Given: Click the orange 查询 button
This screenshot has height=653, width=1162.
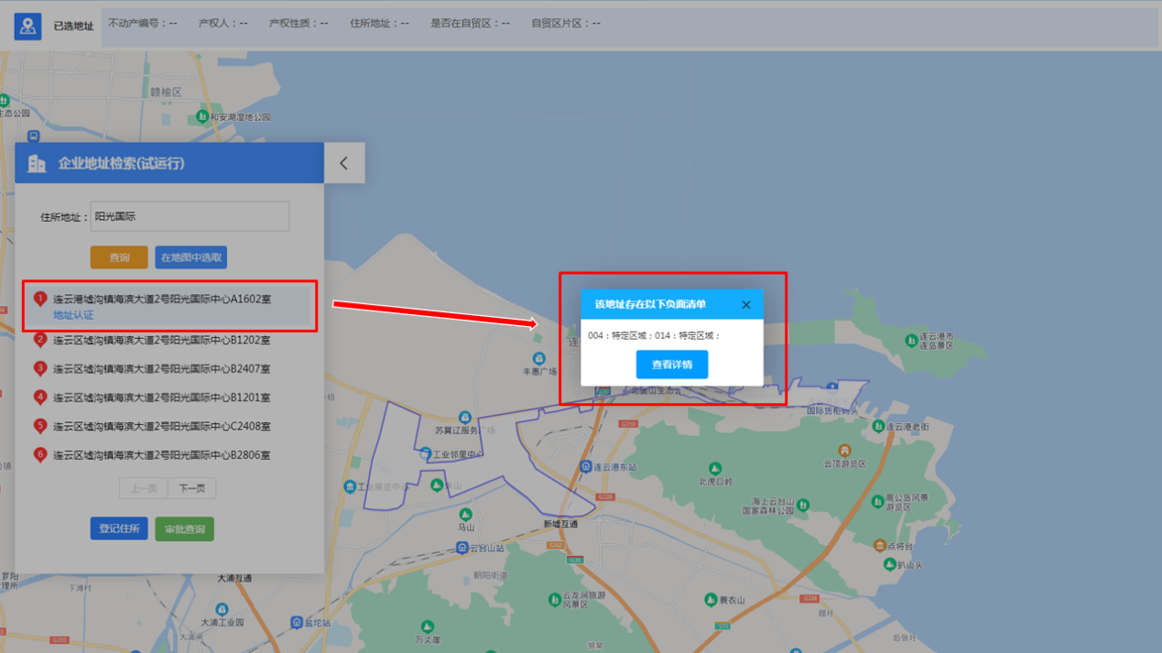Looking at the screenshot, I should (119, 258).
